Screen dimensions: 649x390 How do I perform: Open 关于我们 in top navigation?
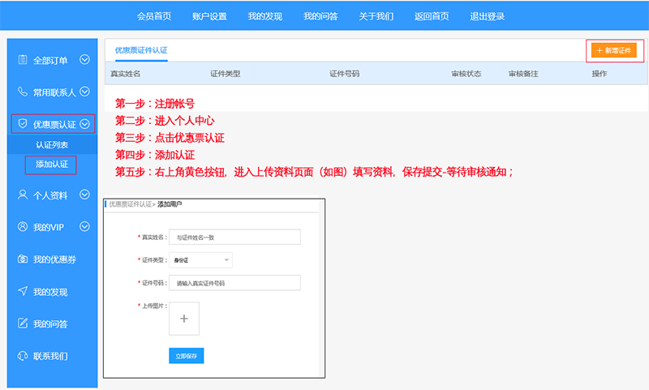(376, 16)
